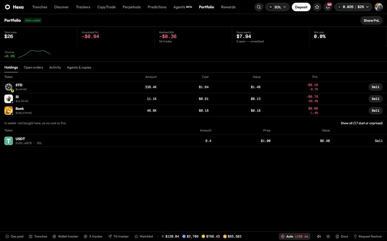Open the Docs link
387x241 pixels.
(x=342, y=236)
